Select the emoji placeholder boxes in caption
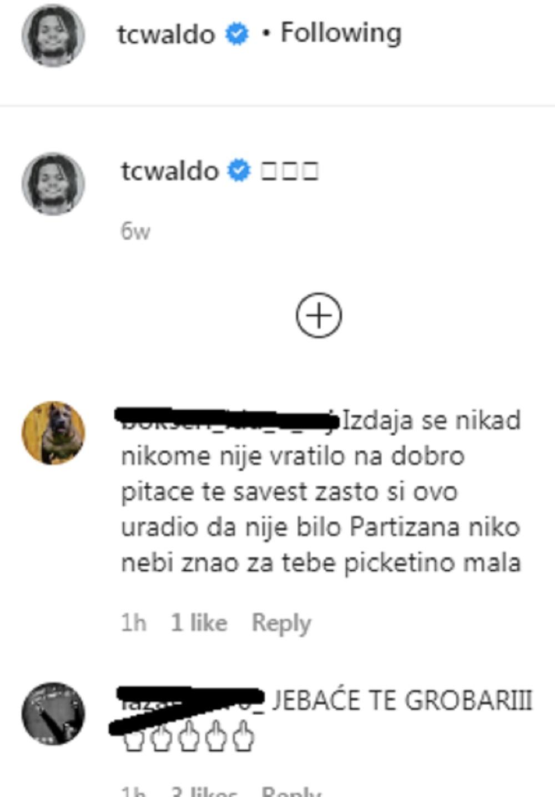555x797 pixels. coord(289,171)
